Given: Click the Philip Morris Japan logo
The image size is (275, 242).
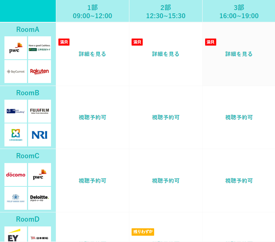Looking at the screenshot, I should 16,198.
